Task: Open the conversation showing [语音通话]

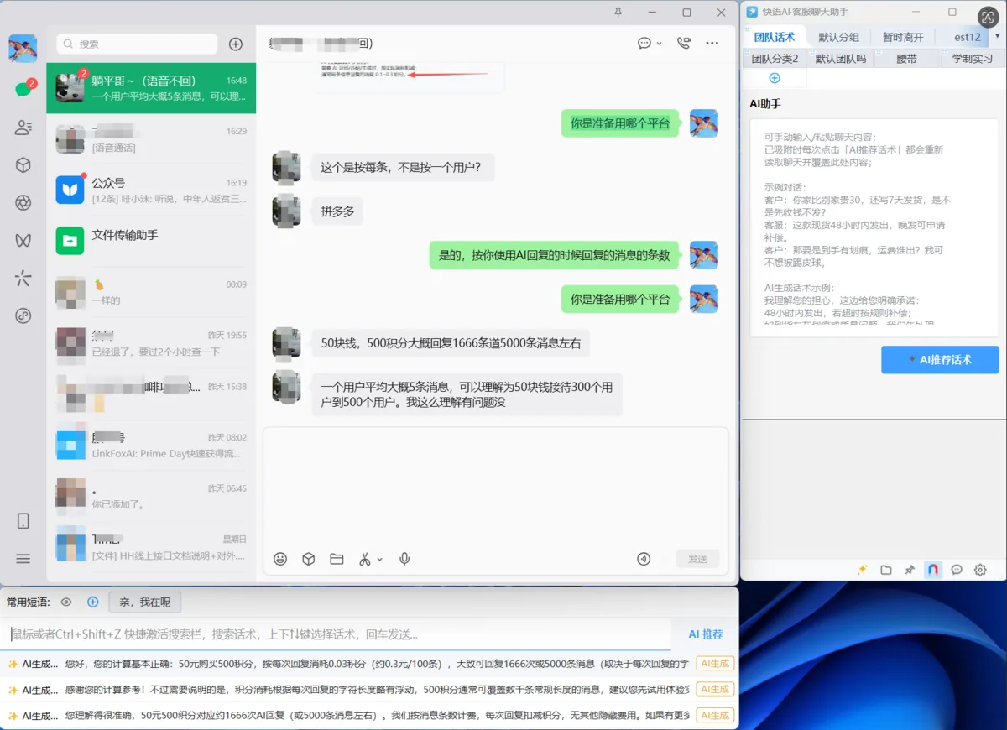Action: tap(151, 138)
